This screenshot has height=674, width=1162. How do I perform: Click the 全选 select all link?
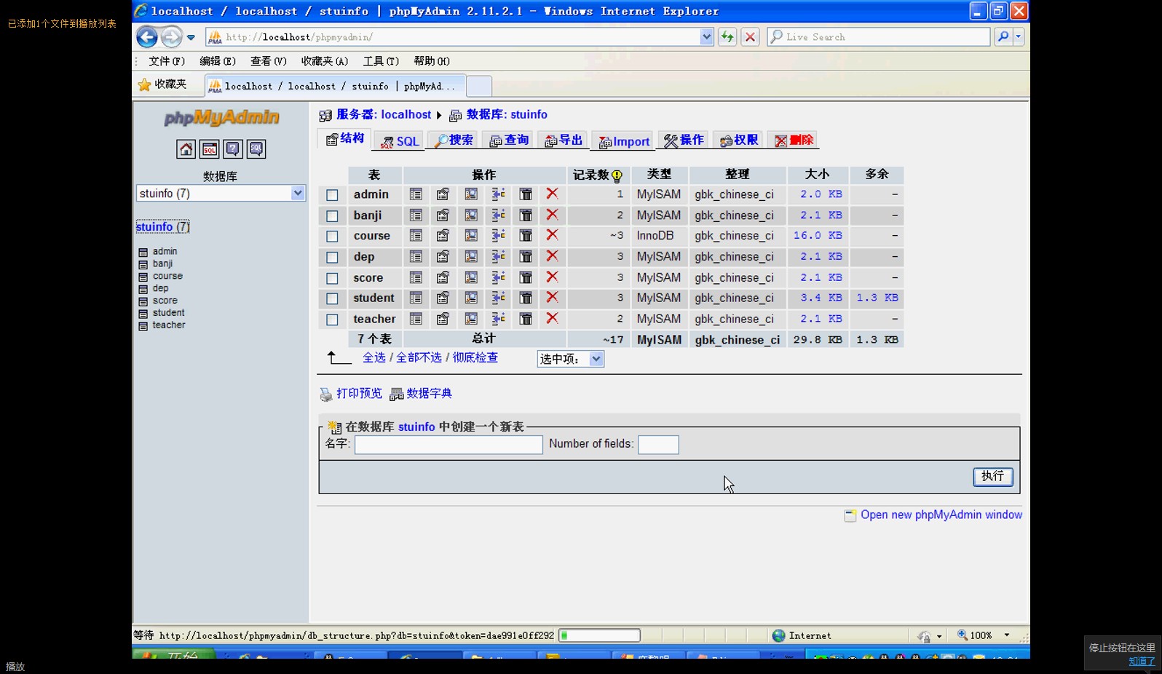[374, 357]
